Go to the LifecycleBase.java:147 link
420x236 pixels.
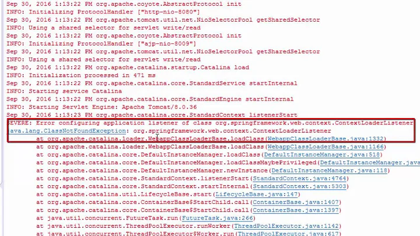click(257, 194)
